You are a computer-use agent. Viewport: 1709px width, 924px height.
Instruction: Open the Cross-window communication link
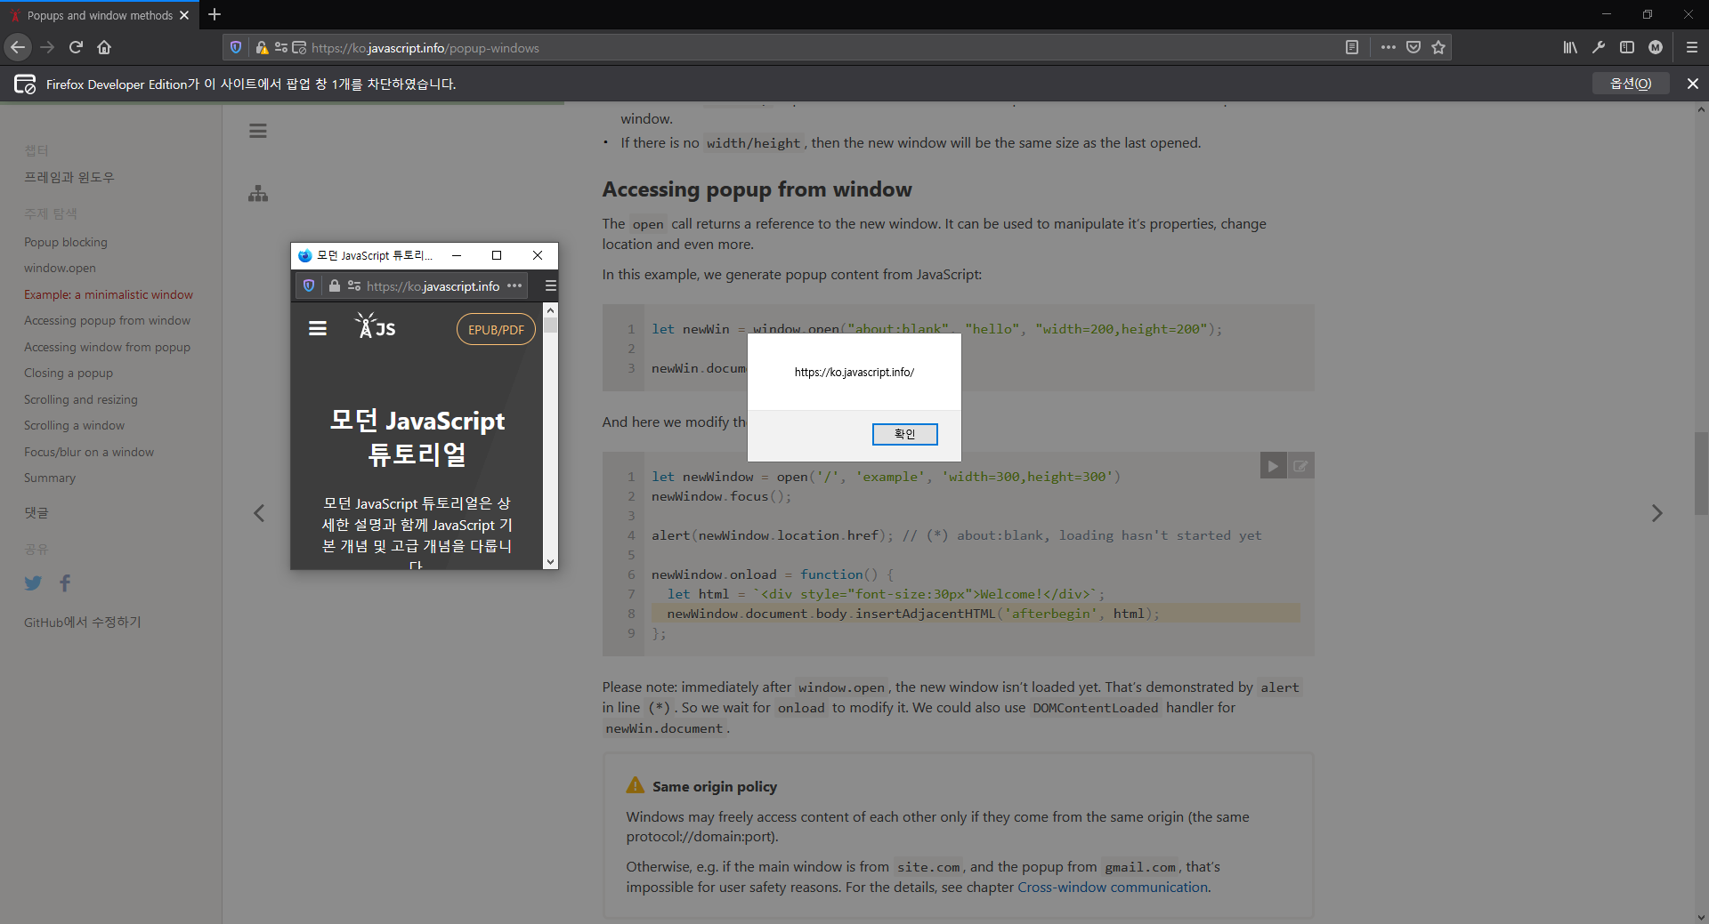coord(1113,887)
